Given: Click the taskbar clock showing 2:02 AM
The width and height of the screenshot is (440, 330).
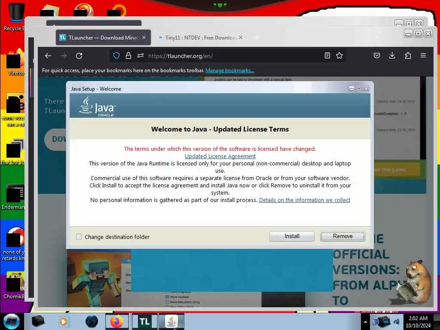Looking at the screenshot, I should [418, 322].
